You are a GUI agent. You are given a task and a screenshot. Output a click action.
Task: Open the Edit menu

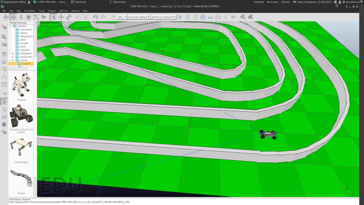coord(12,11)
